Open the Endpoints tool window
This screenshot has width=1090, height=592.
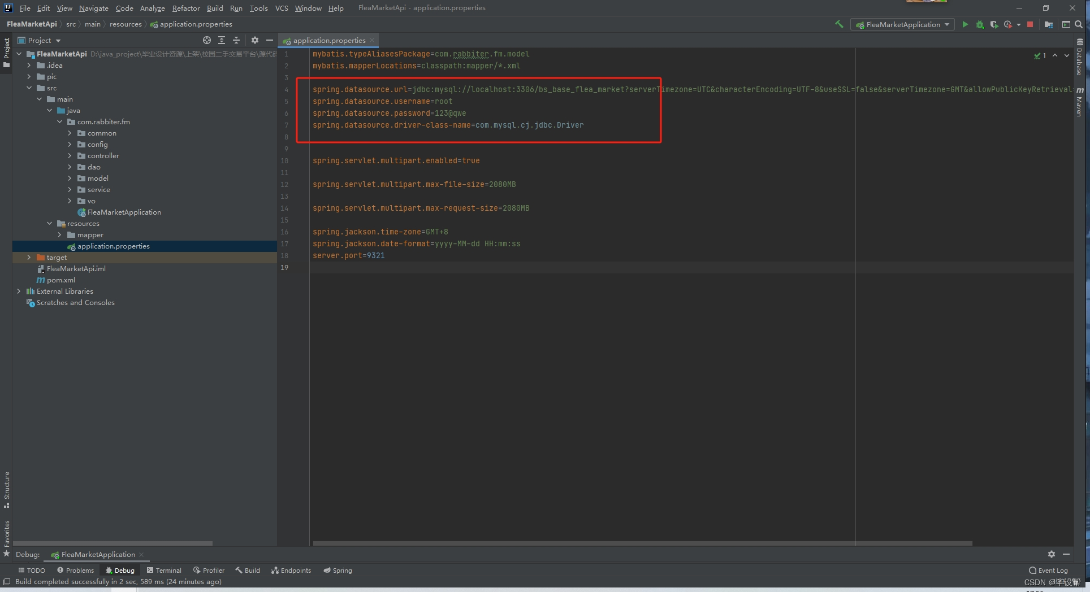[x=291, y=571]
